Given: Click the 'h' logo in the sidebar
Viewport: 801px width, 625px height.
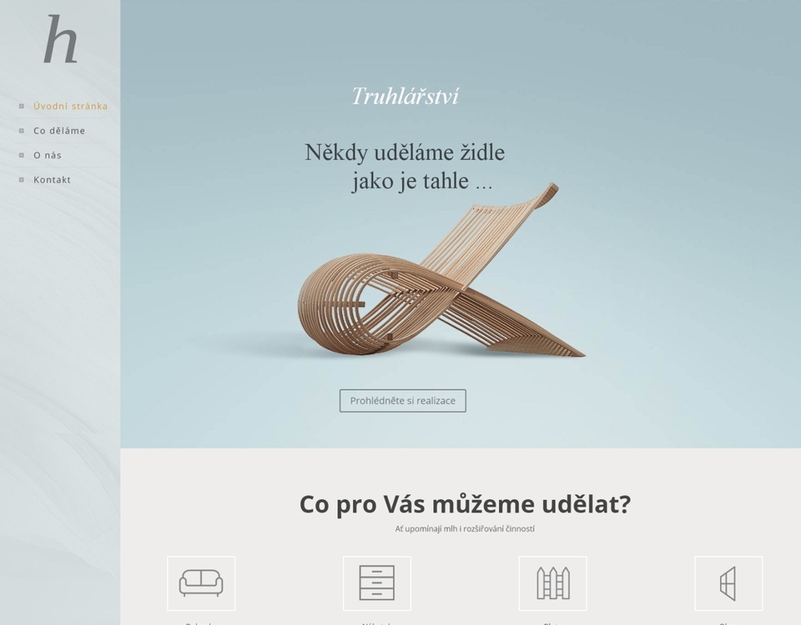Looking at the screenshot, I should [x=60, y=39].
